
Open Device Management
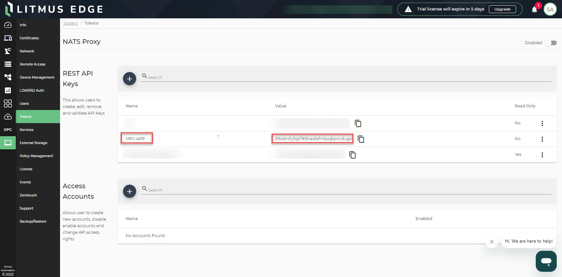pos(38,77)
